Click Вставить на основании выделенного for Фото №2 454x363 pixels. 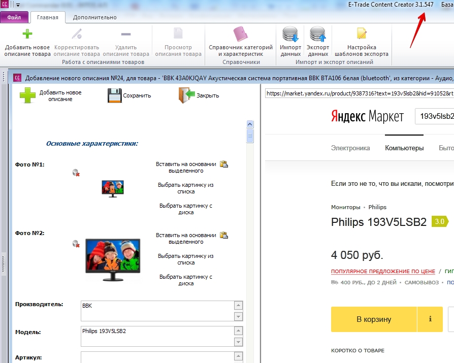[x=186, y=238]
